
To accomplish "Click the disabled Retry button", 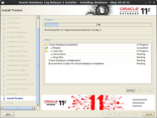I will [x=141, y=90].
